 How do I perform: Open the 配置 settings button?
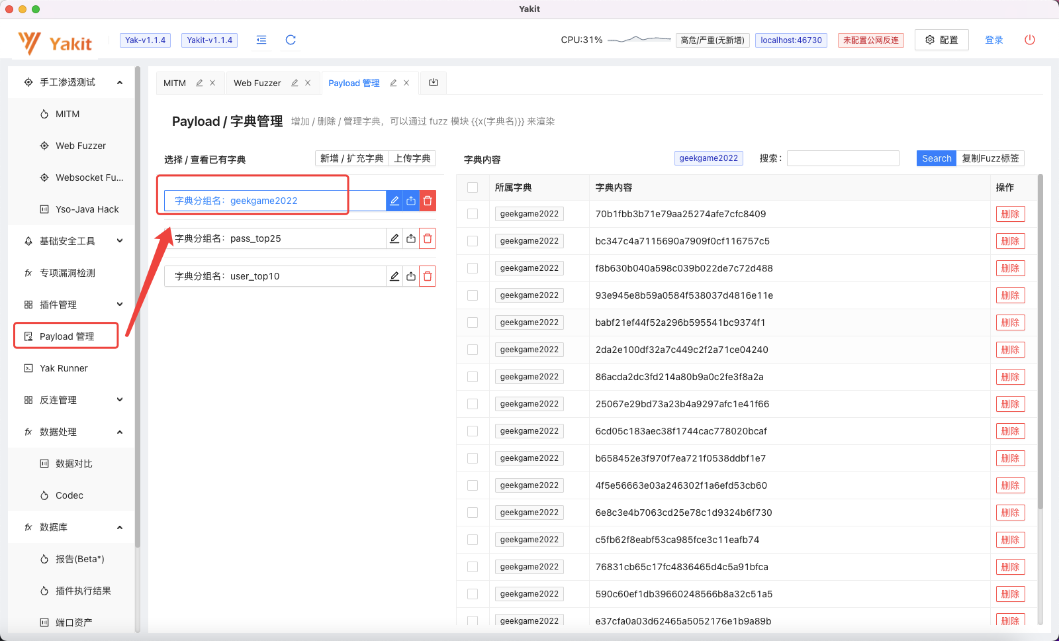point(941,40)
